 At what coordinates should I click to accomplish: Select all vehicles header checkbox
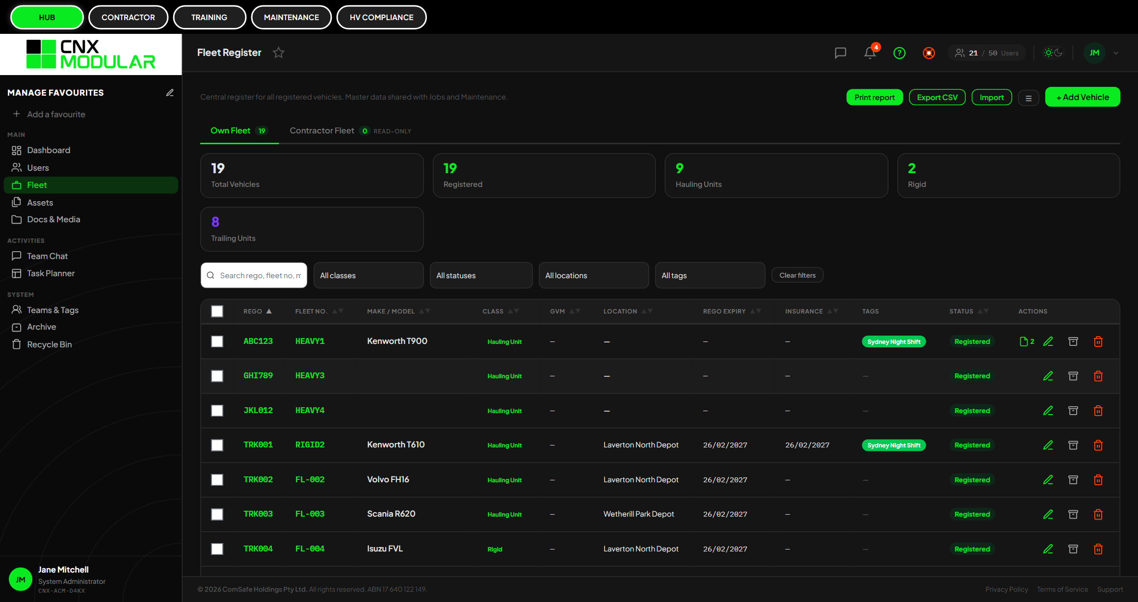217,311
